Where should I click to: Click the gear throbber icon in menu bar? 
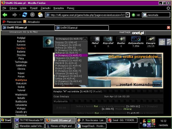(x=168, y=8)
